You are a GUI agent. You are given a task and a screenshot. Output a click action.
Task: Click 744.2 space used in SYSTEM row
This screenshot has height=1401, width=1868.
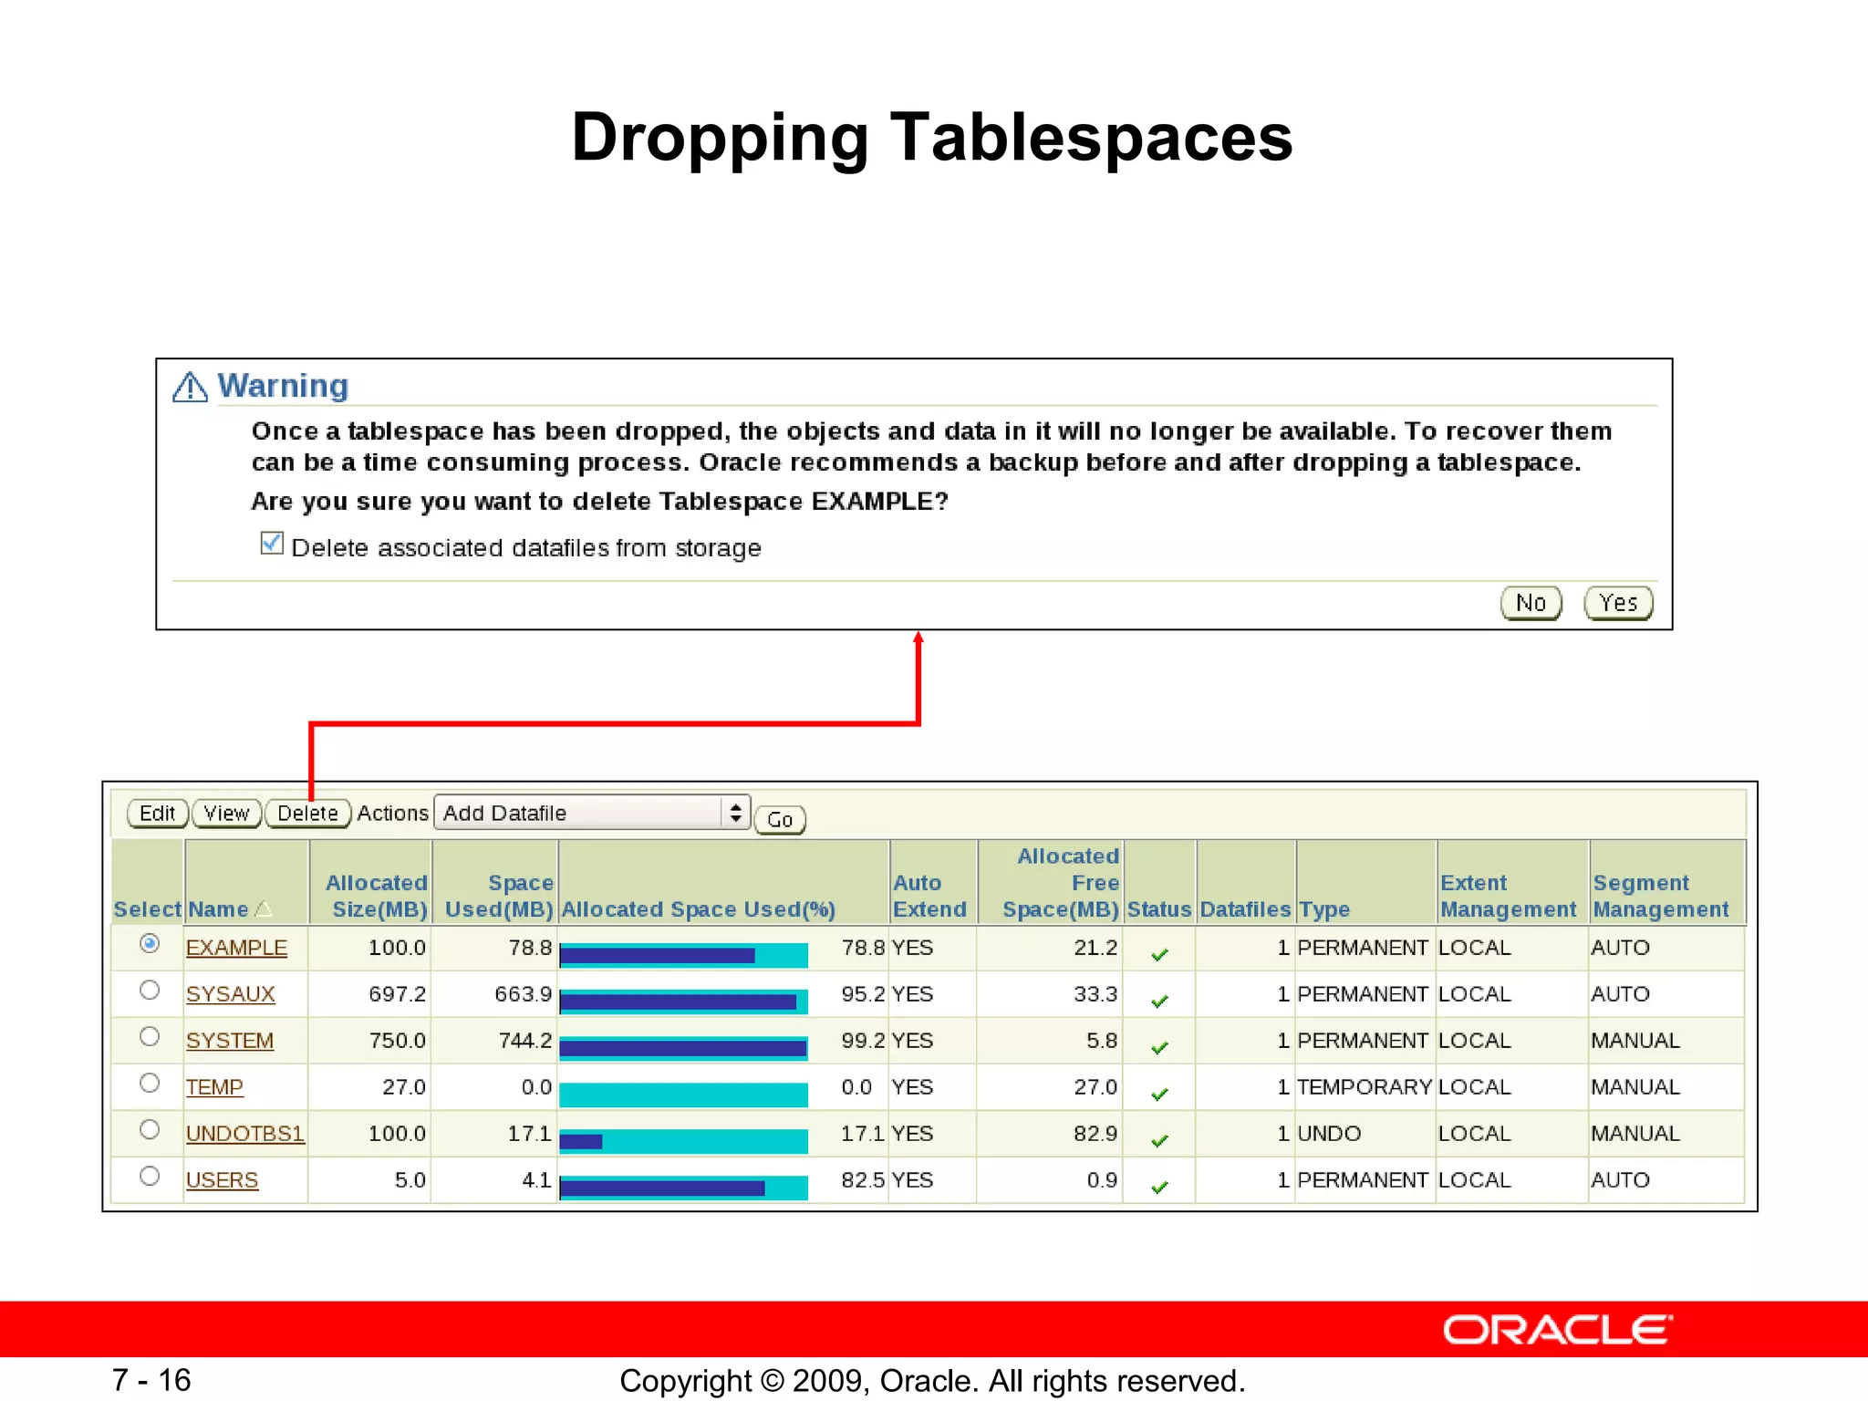coord(524,1041)
